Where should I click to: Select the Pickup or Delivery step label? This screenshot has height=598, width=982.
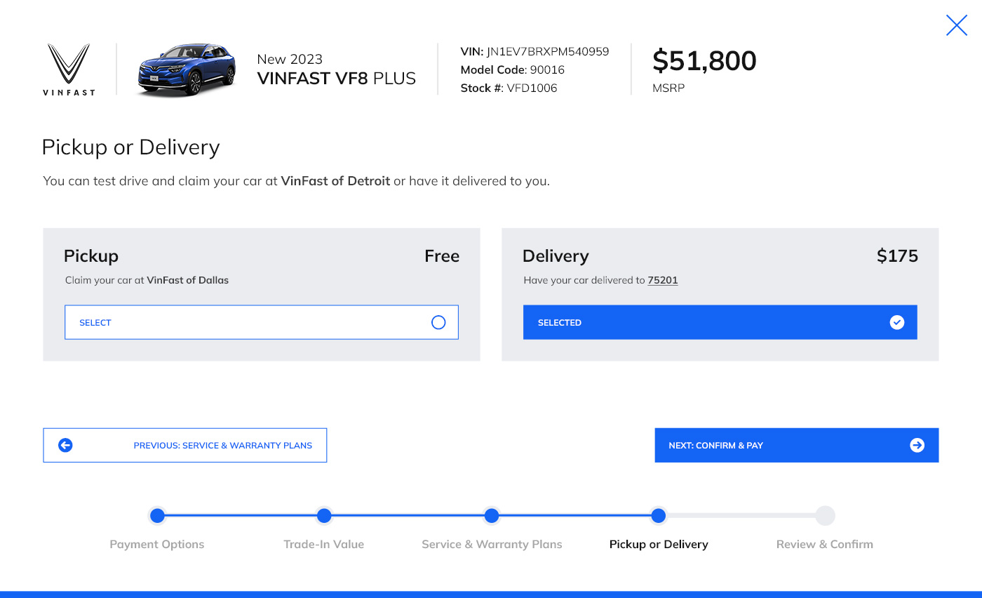point(659,544)
